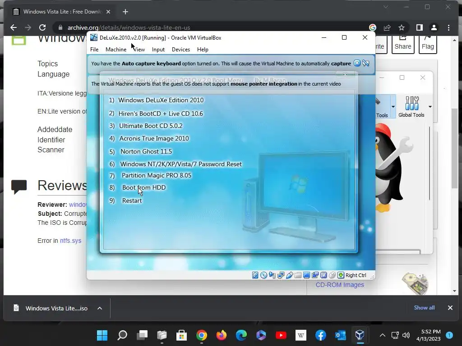Click Global Tools in VirtualBox Manager
Viewport: 462px width, 346px height.
point(411,106)
